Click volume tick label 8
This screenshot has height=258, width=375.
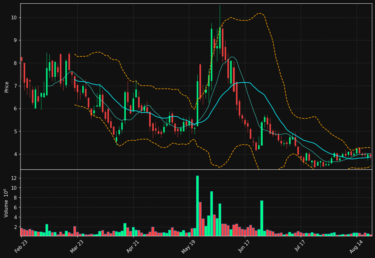(x=15, y=198)
